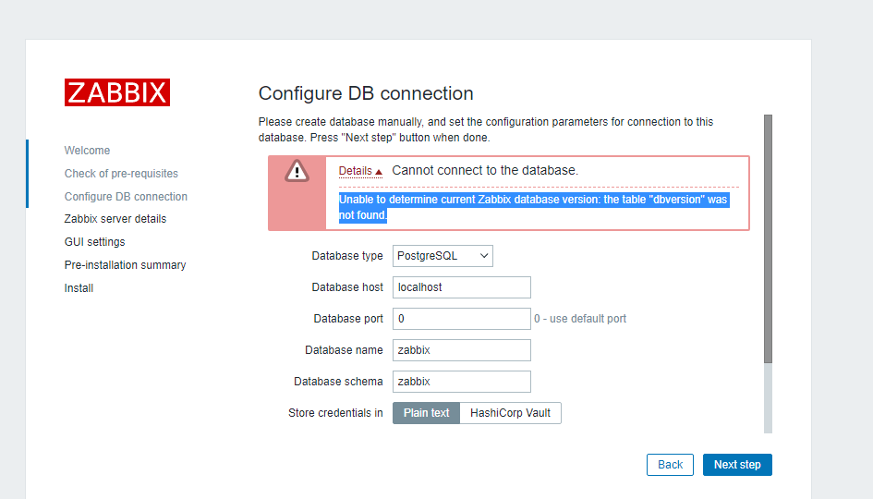Image resolution: width=873 pixels, height=499 pixels.
Task: Click the warning triangle icon
Action: pyautogui.click(x=297, y=171)
